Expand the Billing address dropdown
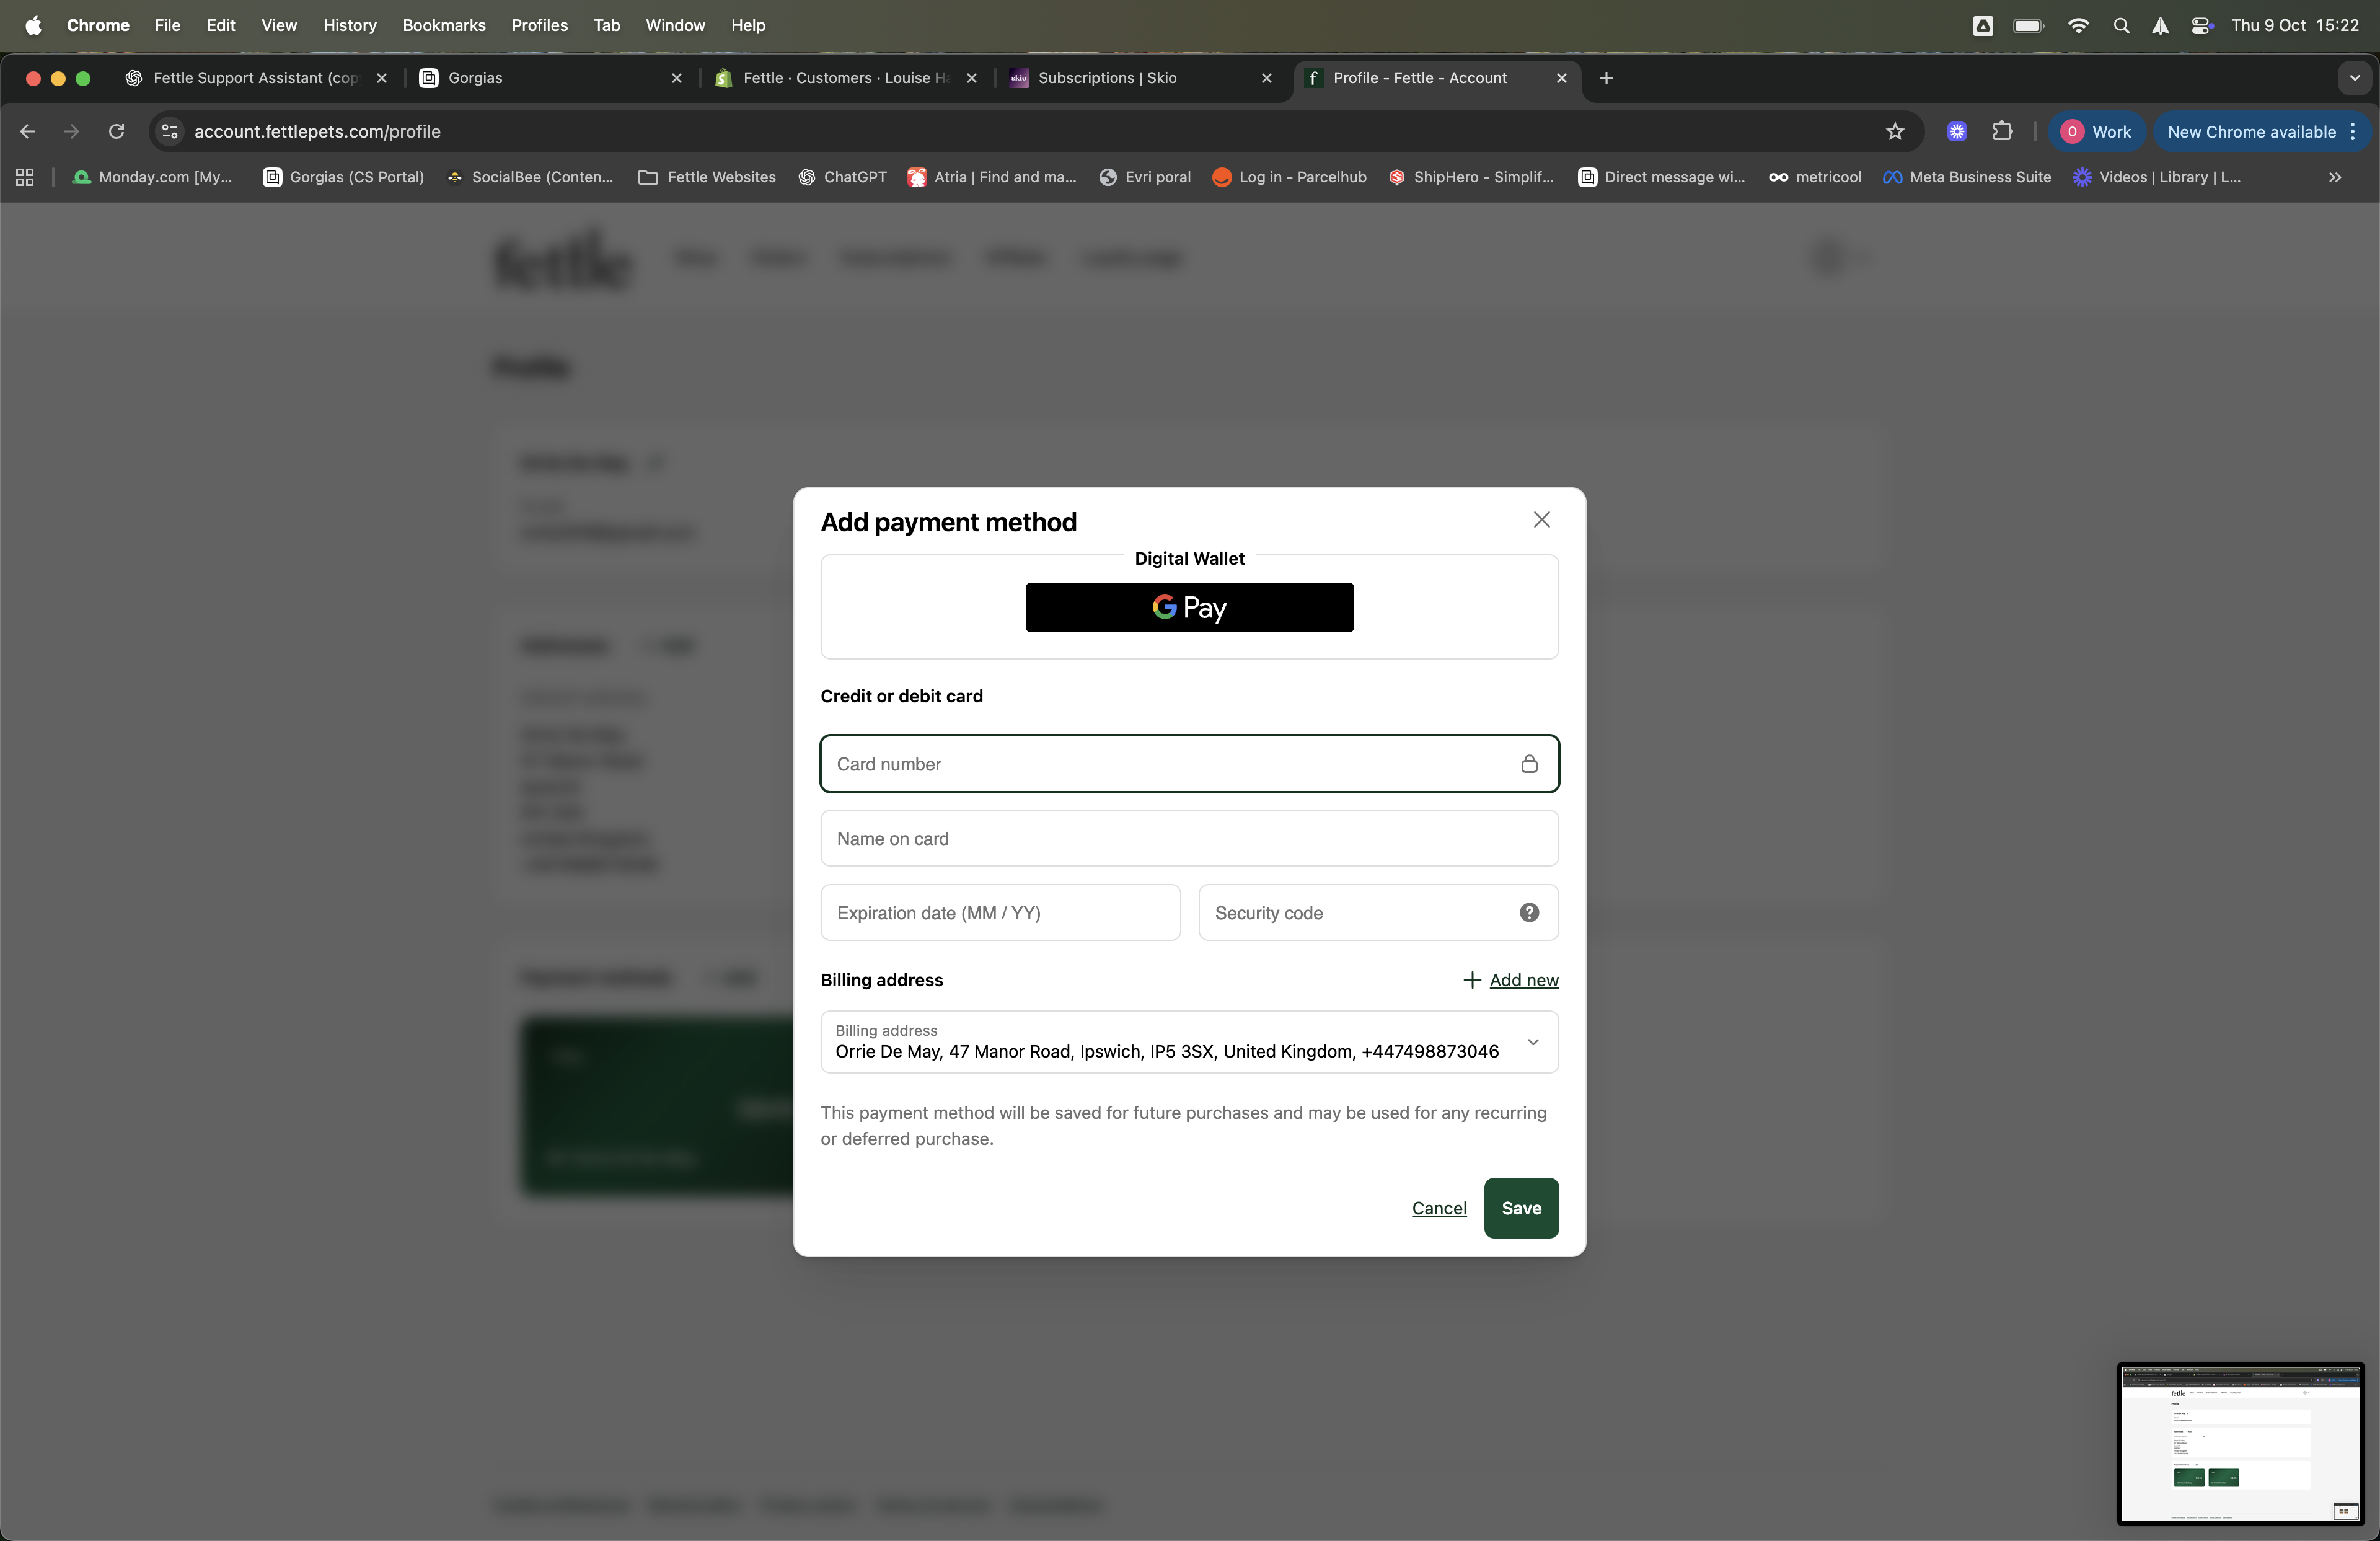This screenshot has height=1541, width=2380. 1532,1042
